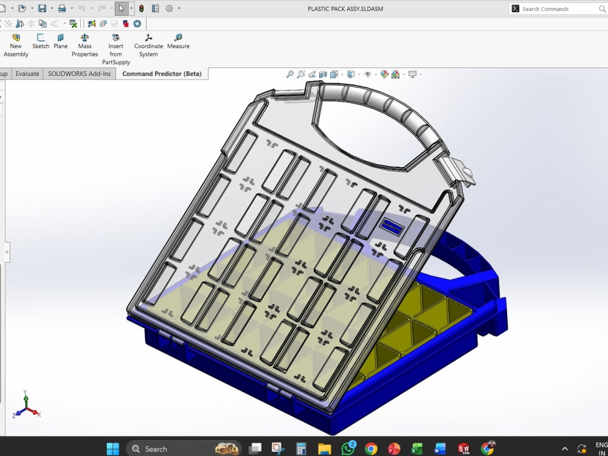Image resolution: width=608 pixels, height=456 pixels.
Task: Save the assembly with the Save icon
Action: pyautogui.click(x=42, y=8)
